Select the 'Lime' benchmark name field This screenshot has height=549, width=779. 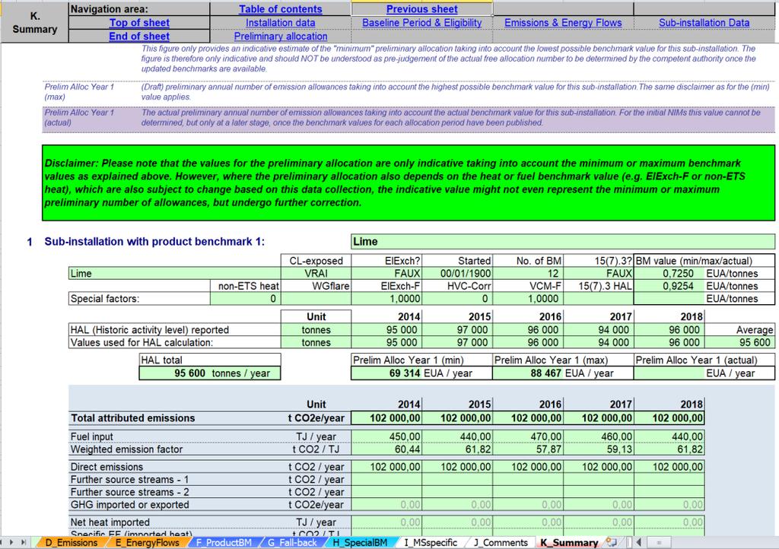click(563, 242)
